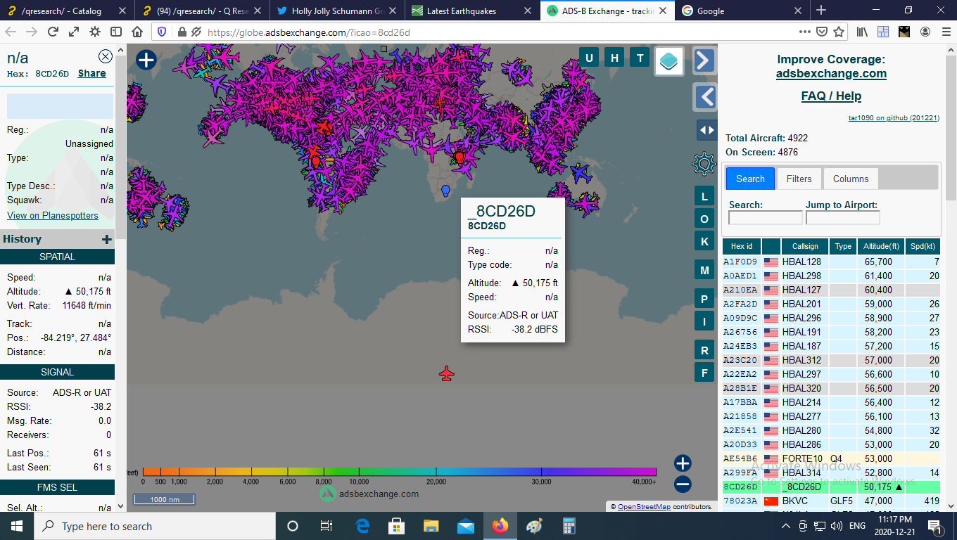Screen dimensions: 957x540
Task: Toggle the R map button
Action: 704,349
